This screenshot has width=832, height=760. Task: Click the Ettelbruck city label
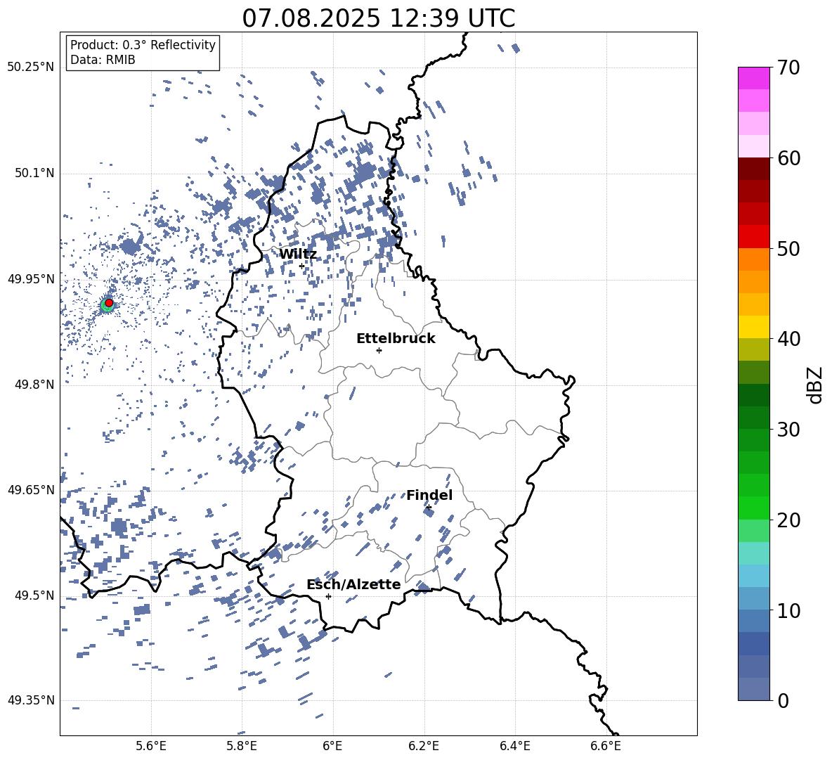coord(396,339)
